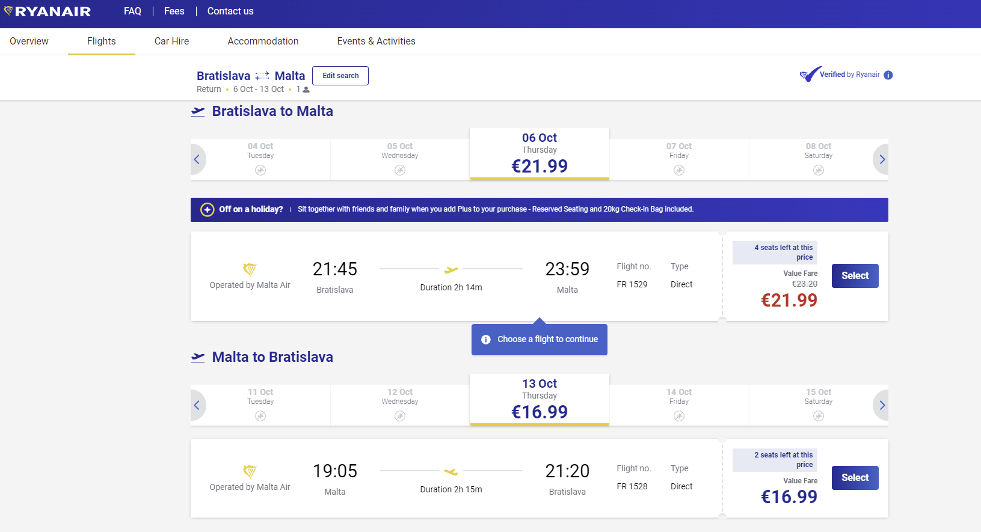Select return date 13 Oct Thursday
The image size is (981, 532).
[x=540, y=400]
